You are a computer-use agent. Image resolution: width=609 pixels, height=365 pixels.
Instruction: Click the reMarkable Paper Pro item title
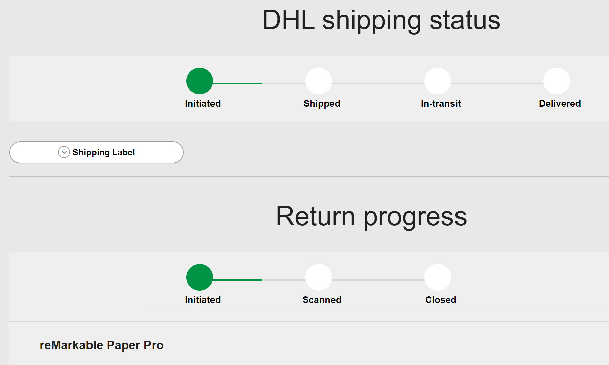[x=102, y=345]
